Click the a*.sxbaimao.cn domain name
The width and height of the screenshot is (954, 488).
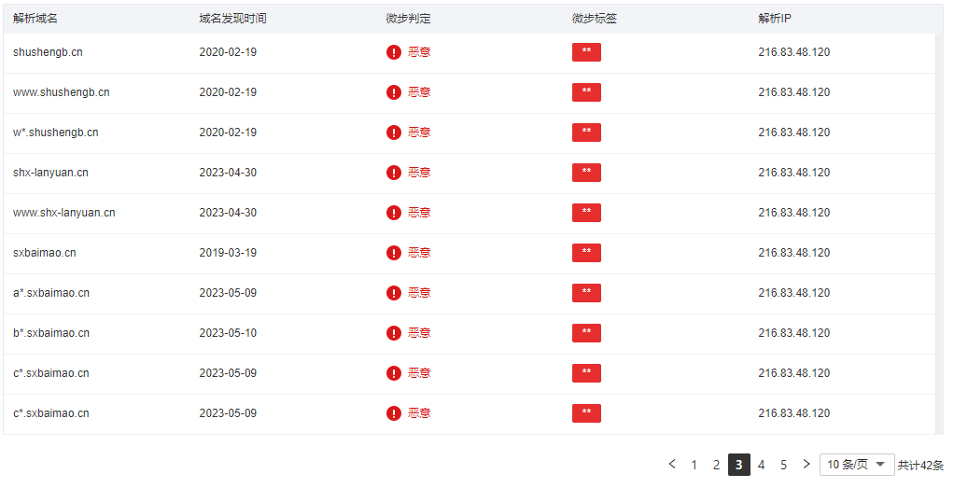tap(51, 293)
